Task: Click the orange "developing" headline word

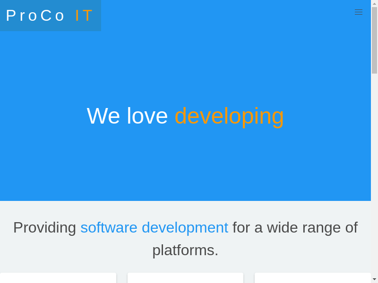Action: tap(229, 116)
